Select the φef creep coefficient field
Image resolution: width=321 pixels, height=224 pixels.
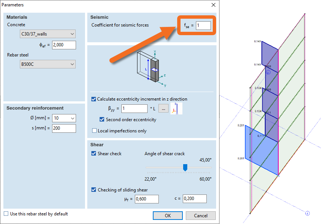[64, 45]
